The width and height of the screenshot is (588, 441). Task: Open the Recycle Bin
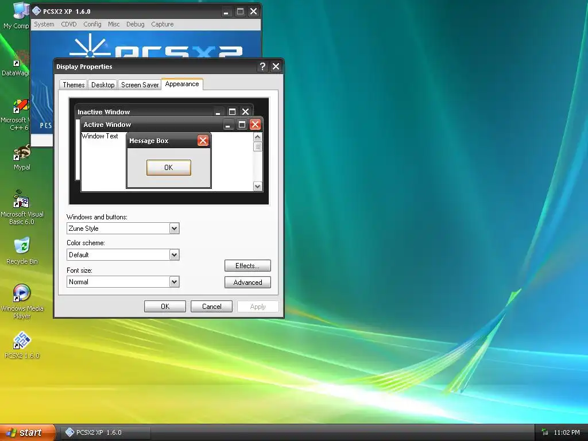click(x=22, y=250)
